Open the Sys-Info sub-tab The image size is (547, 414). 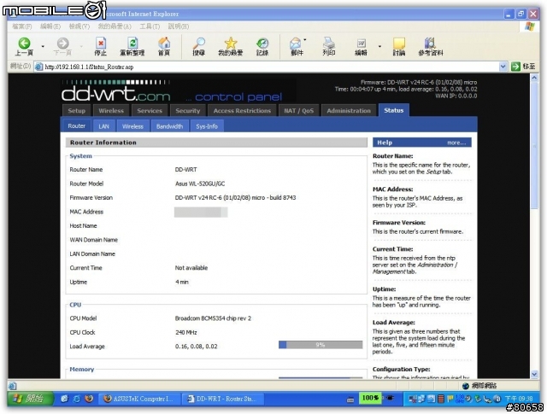coord(207,126)
